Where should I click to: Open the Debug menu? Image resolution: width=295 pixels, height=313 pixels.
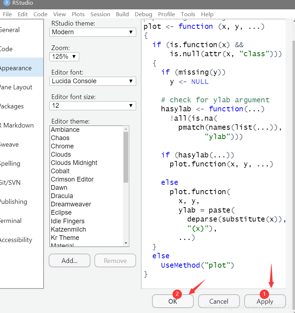(x=143, y=14)
